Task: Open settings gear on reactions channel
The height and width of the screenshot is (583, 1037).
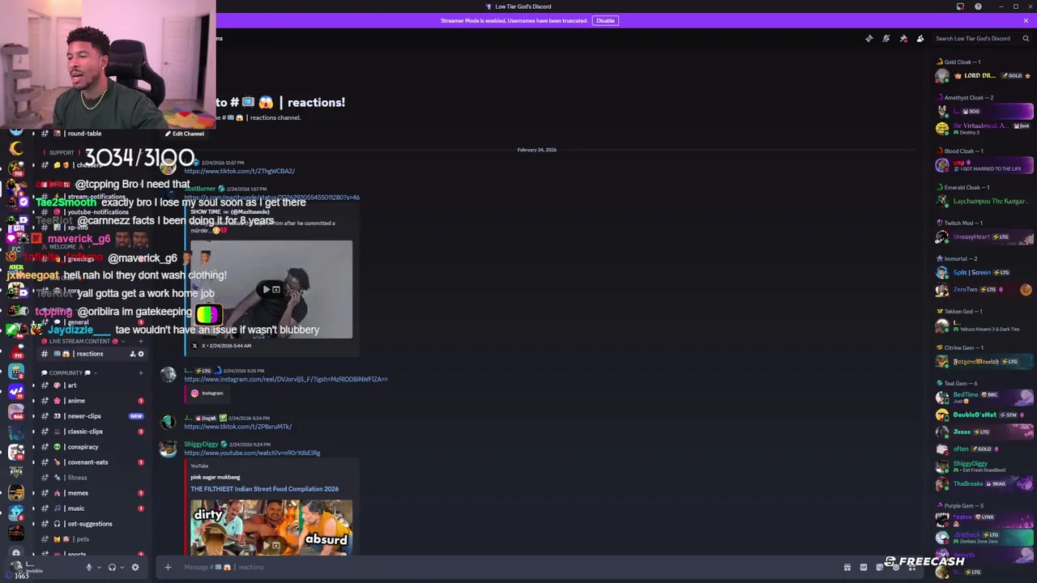Action: [141, 354]
